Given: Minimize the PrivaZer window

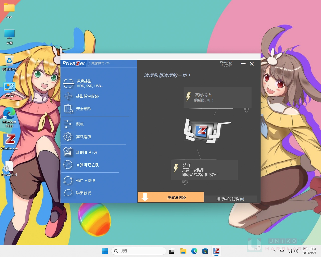Looking at the screenshot, I should pos(243,64).
